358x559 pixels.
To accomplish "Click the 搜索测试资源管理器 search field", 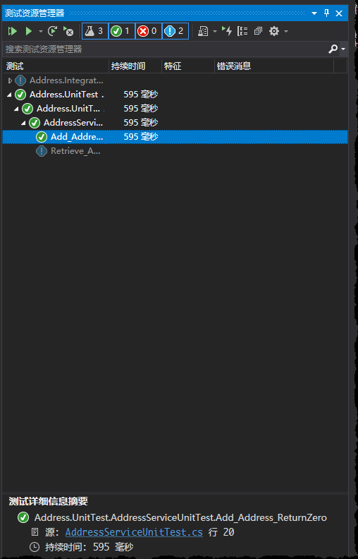I will (165, 49).
